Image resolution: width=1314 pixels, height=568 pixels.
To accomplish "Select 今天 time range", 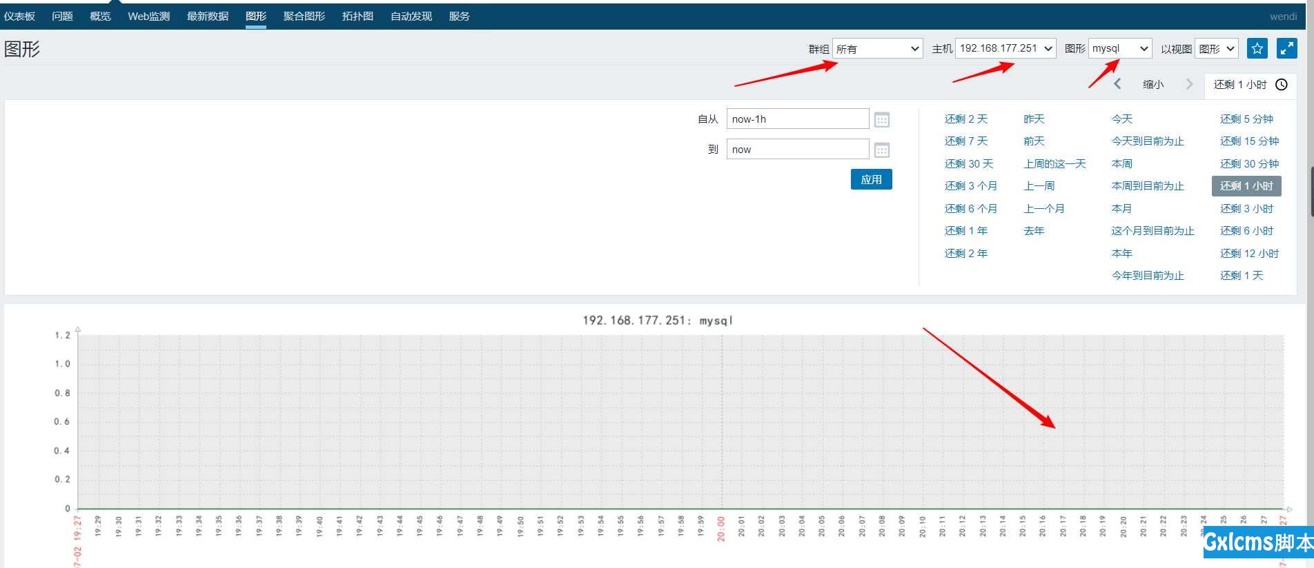I will [1122, 119].
